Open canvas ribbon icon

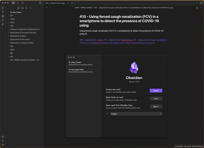pyautogui.click(x=3, y=16)
